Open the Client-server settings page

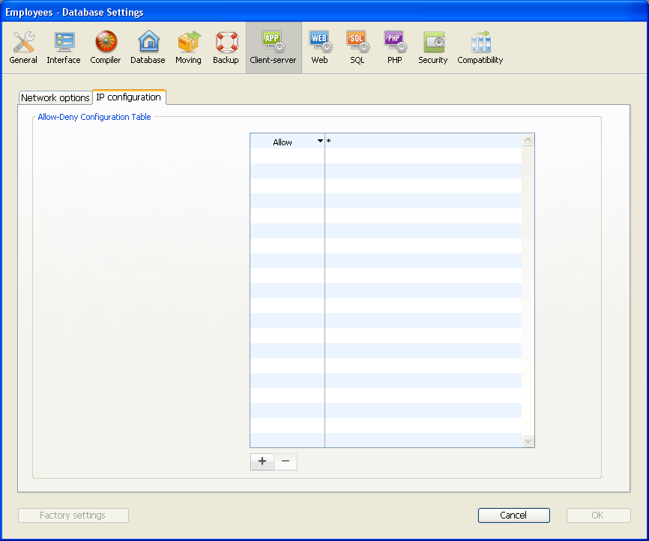pyautogui.click(x=273, y=48)
